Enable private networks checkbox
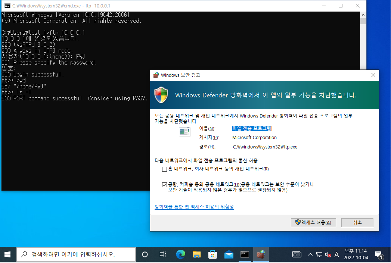Viewport: 391px width, 263px height. pyautogui.click(x=164, y=169)
